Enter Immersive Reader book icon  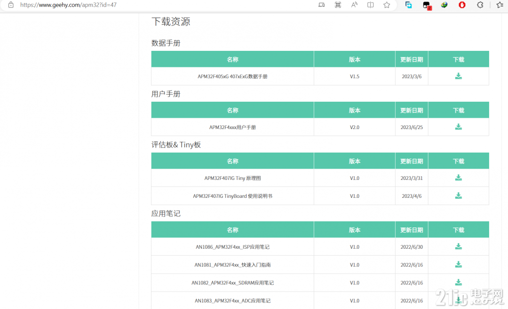[370, 5]
